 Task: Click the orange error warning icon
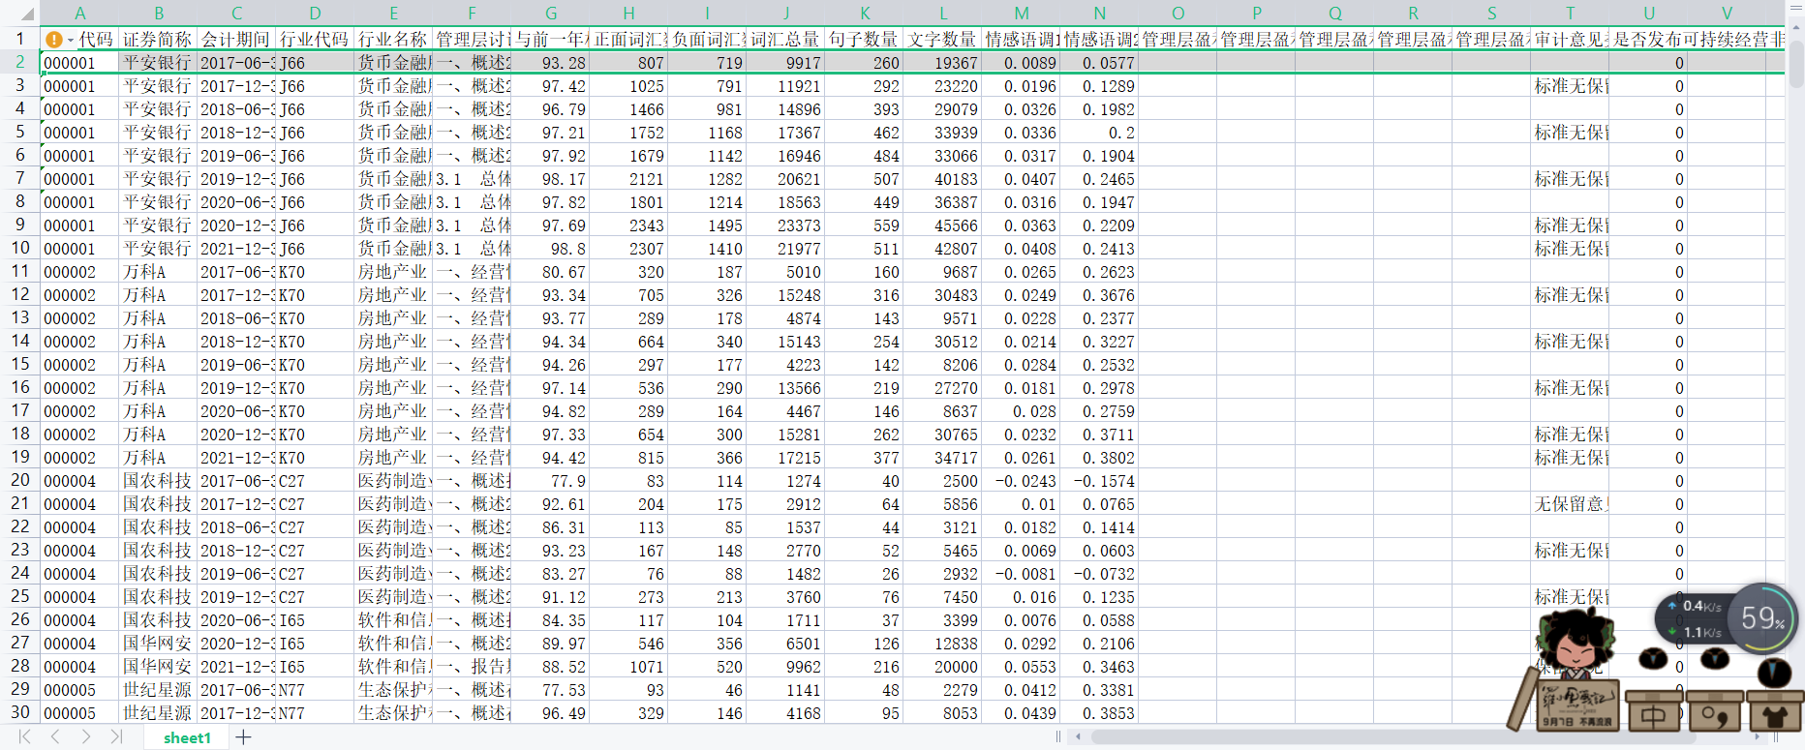click(x=54, y=40)
